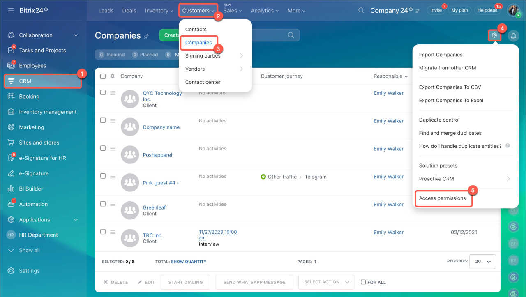
Task: Select the Pink guest #4 row checkbox
Action: [x=103, y=176]
